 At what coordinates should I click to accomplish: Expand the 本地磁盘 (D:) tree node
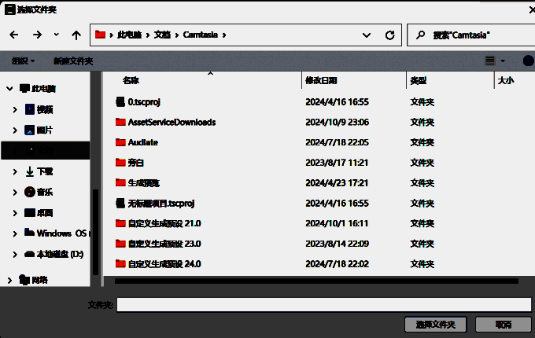(15, 254)
